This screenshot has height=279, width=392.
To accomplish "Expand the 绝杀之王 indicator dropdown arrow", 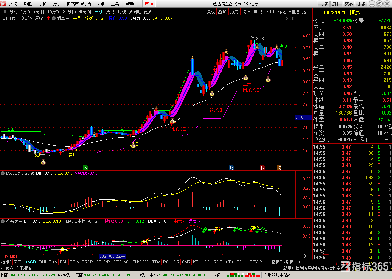I will click(x=3, y=221).
